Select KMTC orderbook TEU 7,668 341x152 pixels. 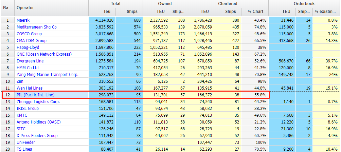click(x=288, y=115)
